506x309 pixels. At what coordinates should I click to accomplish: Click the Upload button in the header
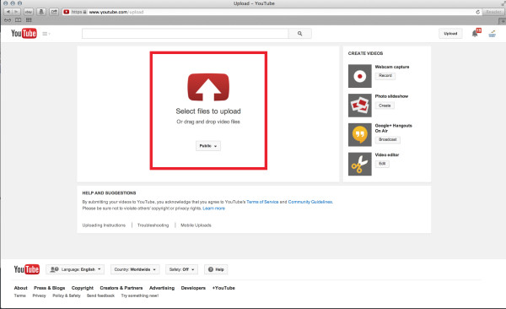tap(450, 34)
